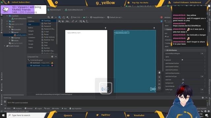Reset design zoom to 1:1
Viewport: 211px width, 118px height.
[159, 84]
